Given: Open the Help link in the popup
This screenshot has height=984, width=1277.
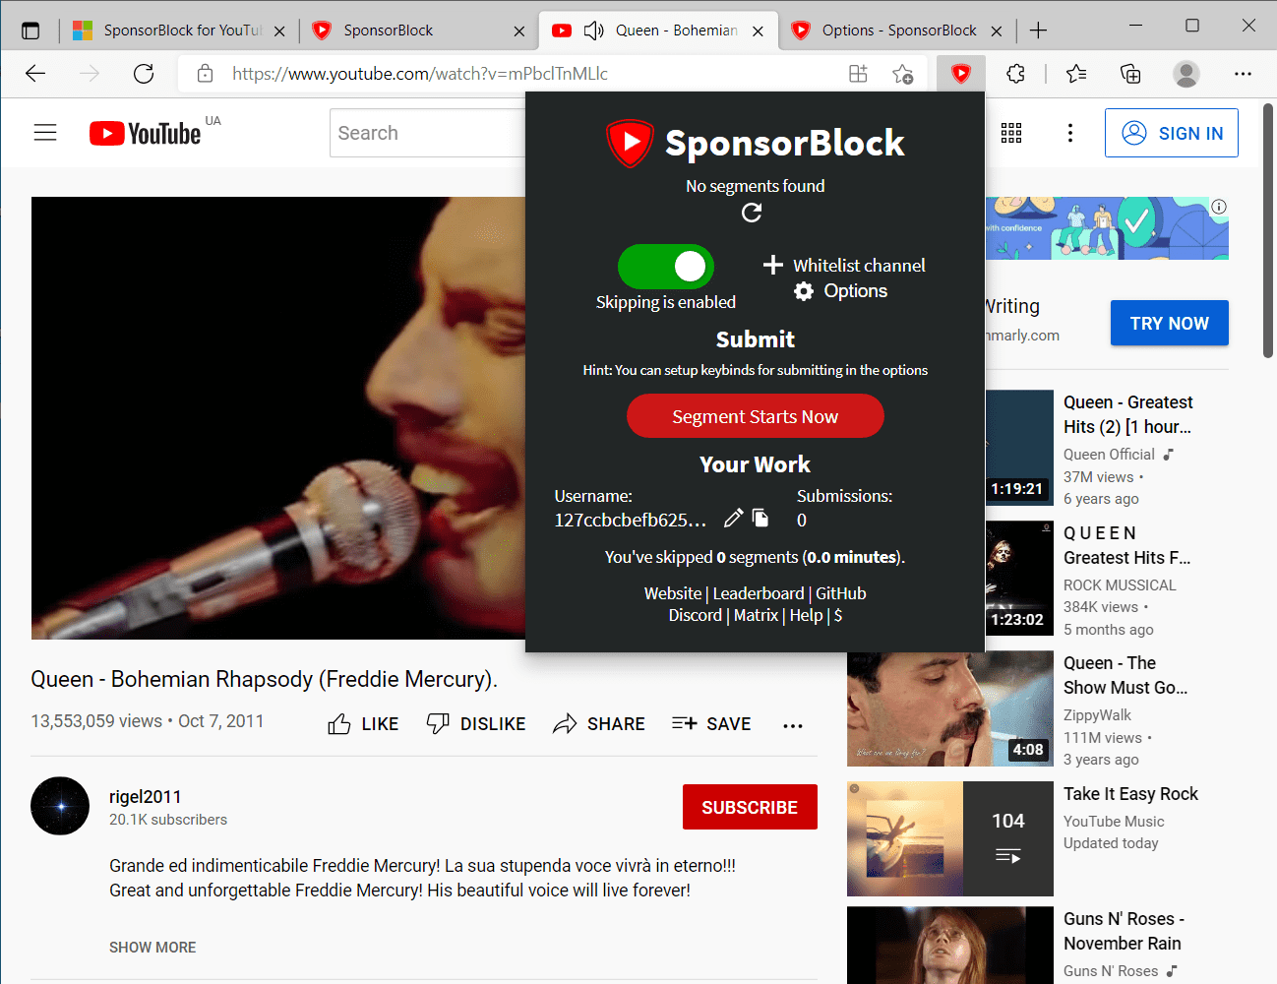Looking at the screenshot, I should 806,615.
